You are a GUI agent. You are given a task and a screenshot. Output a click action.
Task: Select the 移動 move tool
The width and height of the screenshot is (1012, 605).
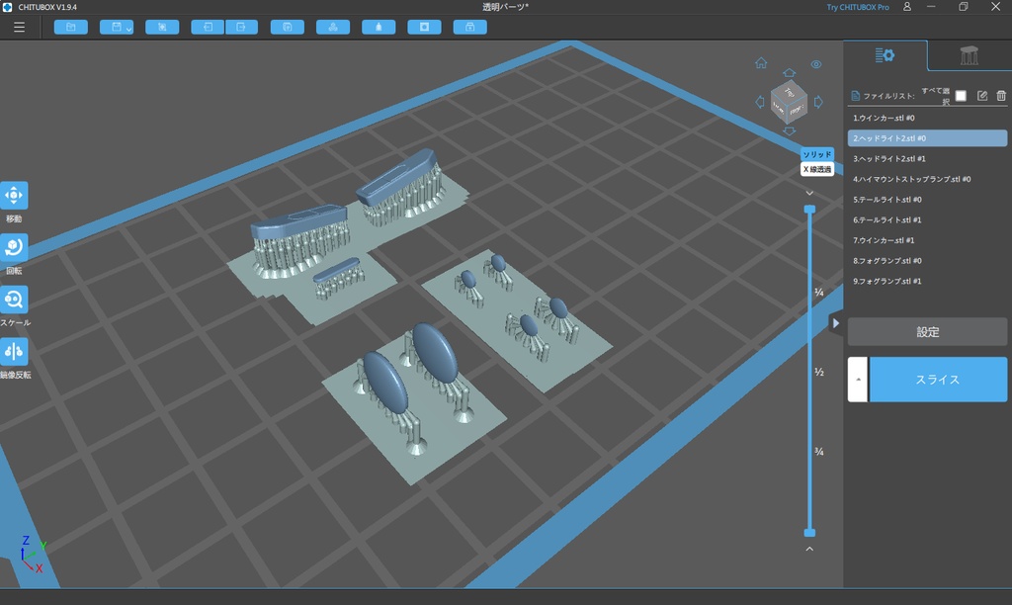point(14,196)
